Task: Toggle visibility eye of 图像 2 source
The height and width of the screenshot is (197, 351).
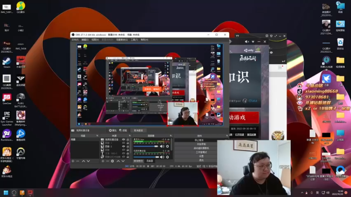Action: click(x=123, y=147)
